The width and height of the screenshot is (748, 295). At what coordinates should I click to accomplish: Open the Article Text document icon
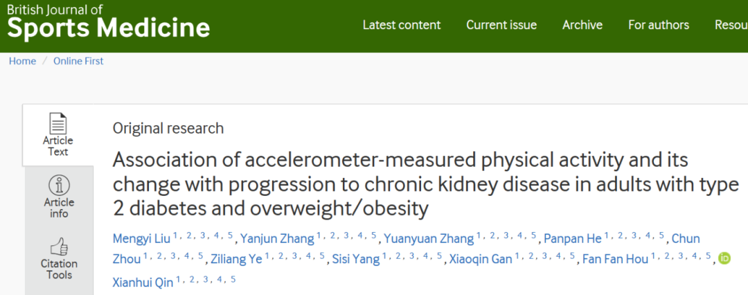coord(58,124)
